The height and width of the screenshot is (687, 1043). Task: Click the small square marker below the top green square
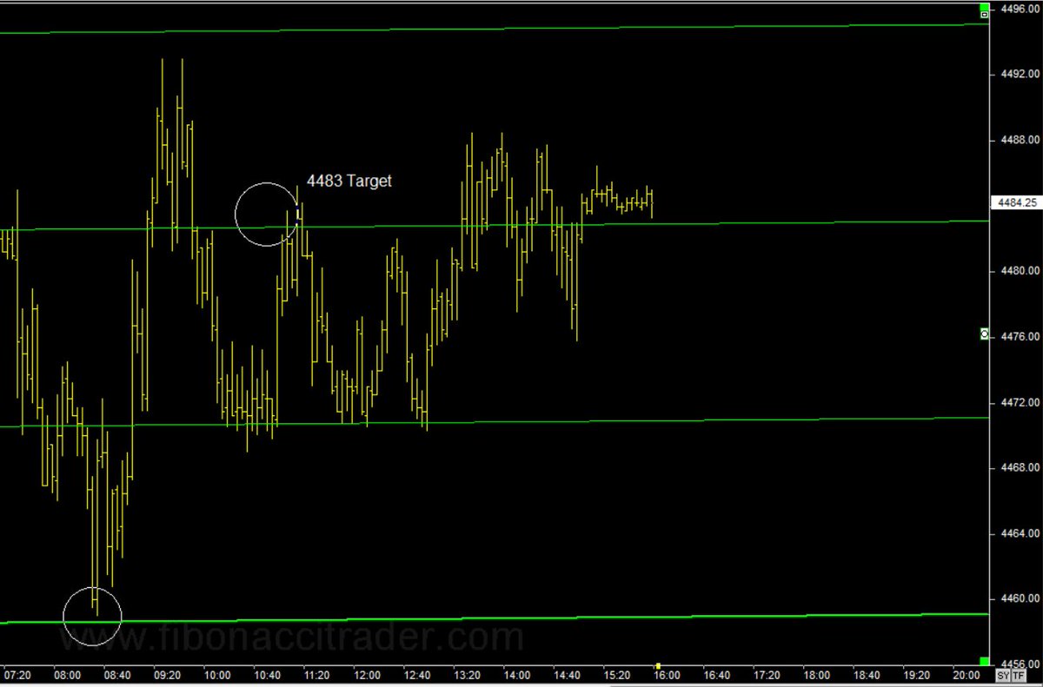(985, 15)
